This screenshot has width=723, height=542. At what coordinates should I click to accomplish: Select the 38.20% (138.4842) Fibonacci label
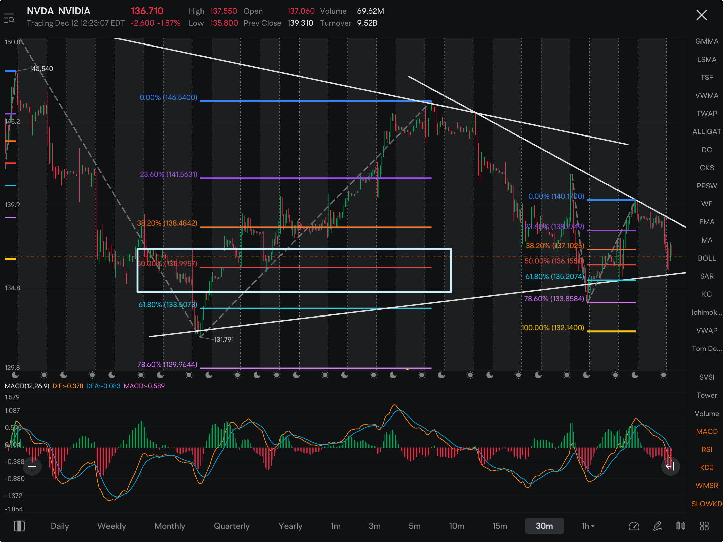tap(167, 223)
